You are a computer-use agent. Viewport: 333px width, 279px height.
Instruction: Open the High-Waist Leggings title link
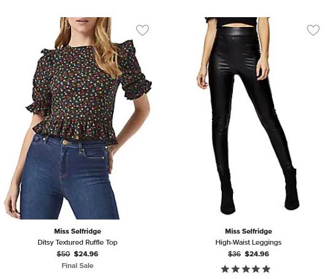click(248, 242)
